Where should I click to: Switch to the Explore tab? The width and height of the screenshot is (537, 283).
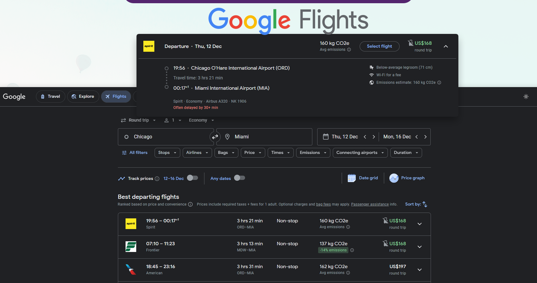[83, 96]
